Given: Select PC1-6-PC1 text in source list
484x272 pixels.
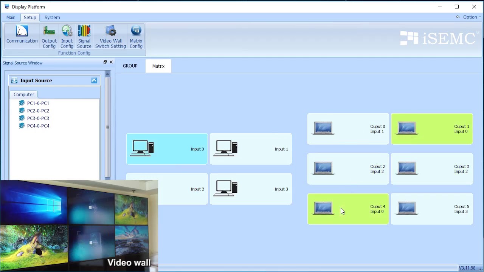Looking at the screenshot, I should click(x=38, y=103).
